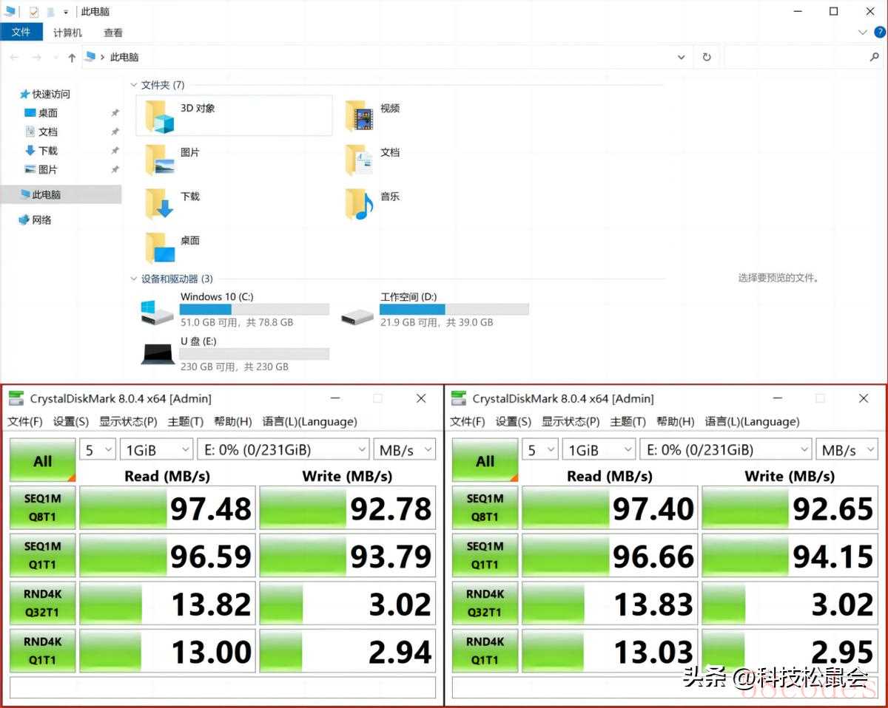Open 显示状态(P) menu in left CrystalDiskMark

[x=128, y=421]
